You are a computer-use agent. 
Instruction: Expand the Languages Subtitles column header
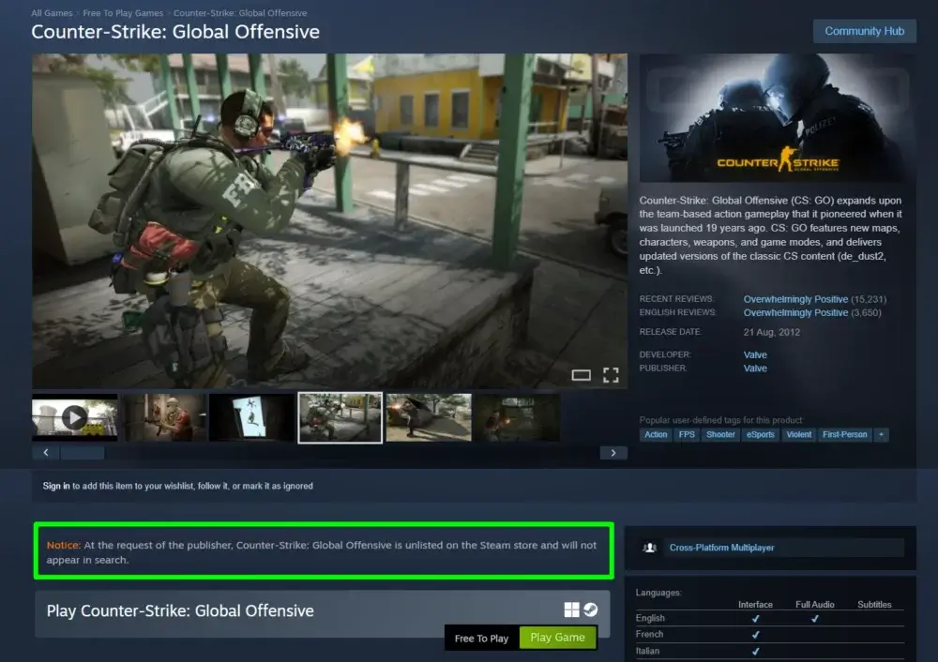point(876,604)
